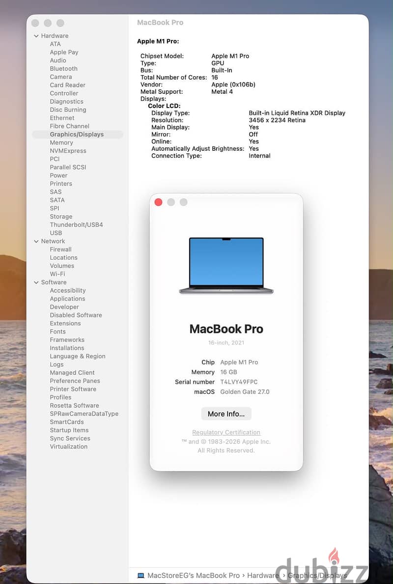Open the Regulatory Certification link
This screenshot has width=393, height=584.
coord(226,432)
